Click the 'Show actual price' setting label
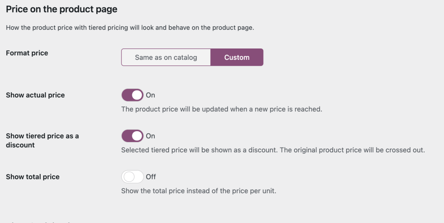 (35, 95)
